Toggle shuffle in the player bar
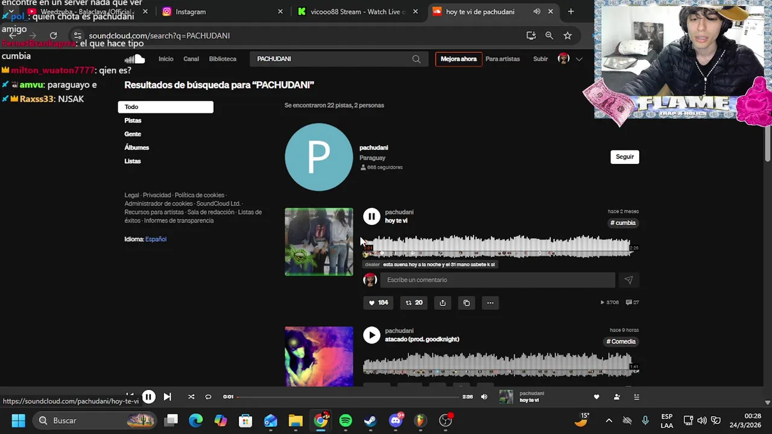 click(x=191, y=397)
